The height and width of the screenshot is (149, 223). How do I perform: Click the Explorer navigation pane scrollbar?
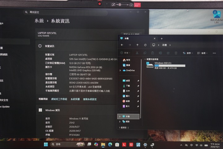pos(141,89)
